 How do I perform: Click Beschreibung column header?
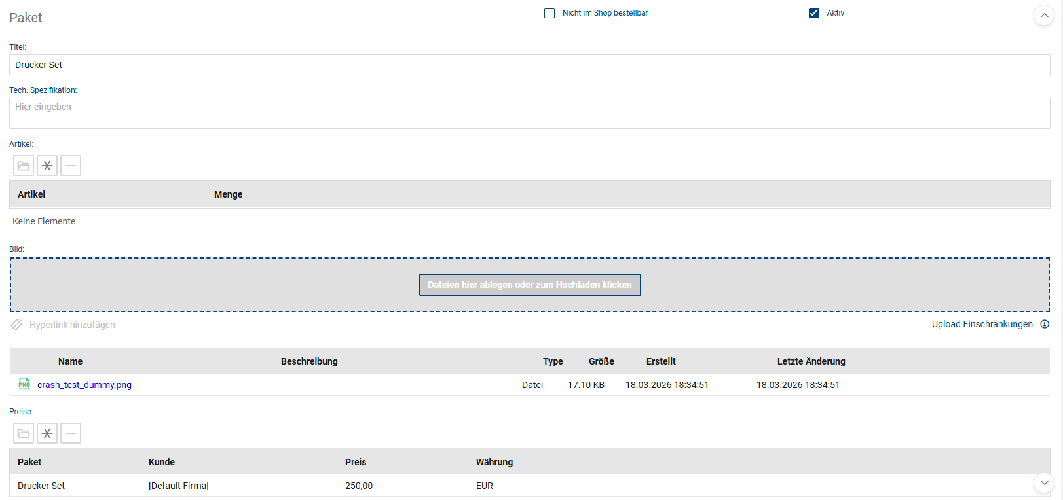click(309, 361)
